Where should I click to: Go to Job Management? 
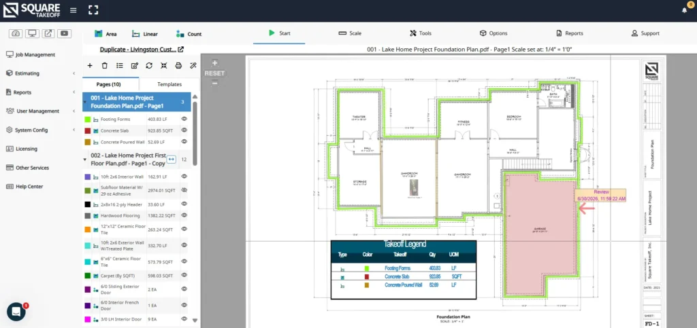tap(31, 54)
